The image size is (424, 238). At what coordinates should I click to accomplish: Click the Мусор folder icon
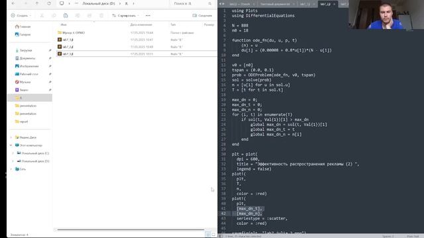tap(60, 32)
